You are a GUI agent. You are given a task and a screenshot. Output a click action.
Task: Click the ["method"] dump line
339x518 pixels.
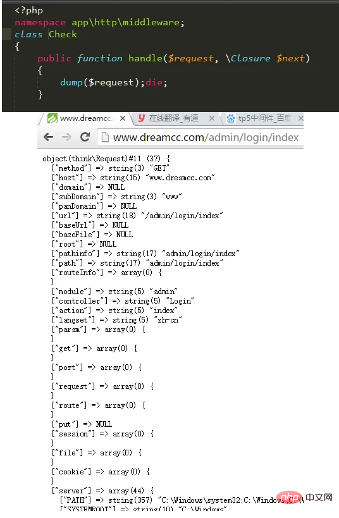[110, 168]
